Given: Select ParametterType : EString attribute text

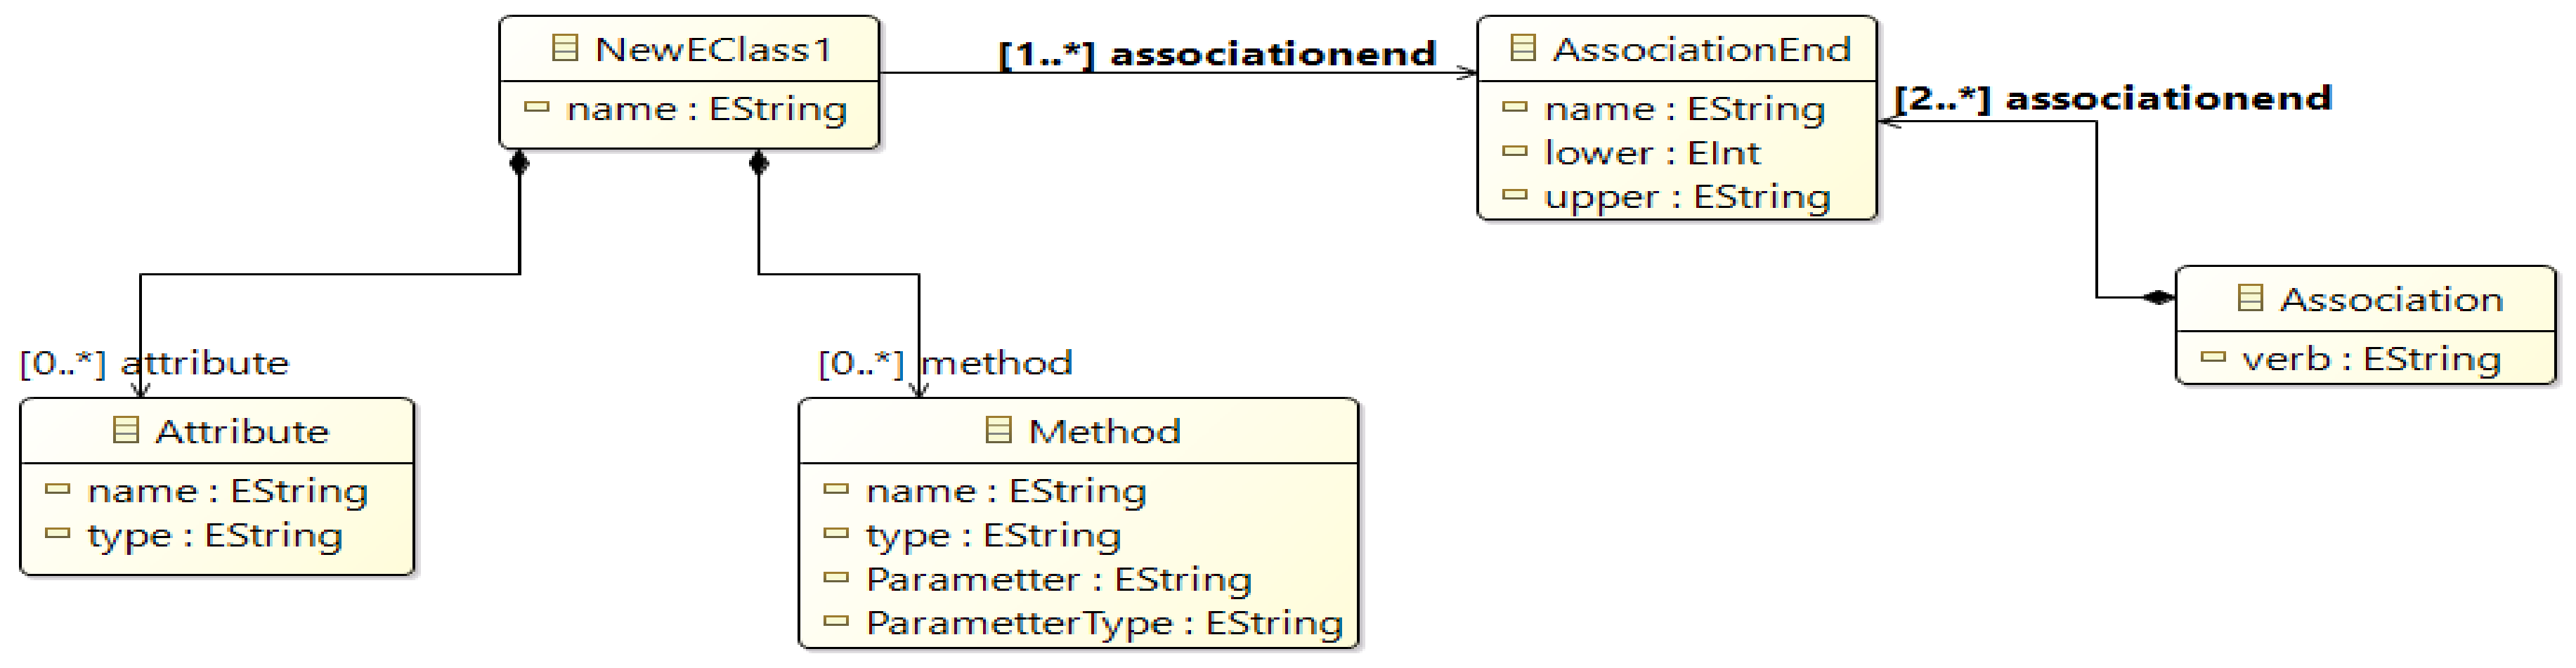Looking at the screenshot, I should [x=1104, y=623].
